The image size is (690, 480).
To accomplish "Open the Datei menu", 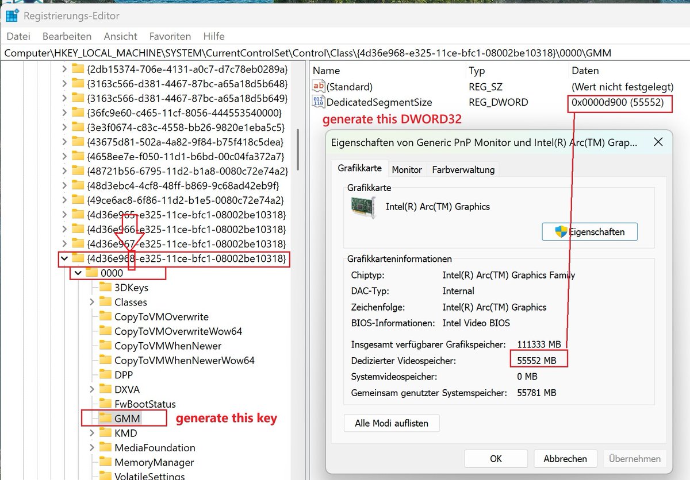I will pos(18,36).
